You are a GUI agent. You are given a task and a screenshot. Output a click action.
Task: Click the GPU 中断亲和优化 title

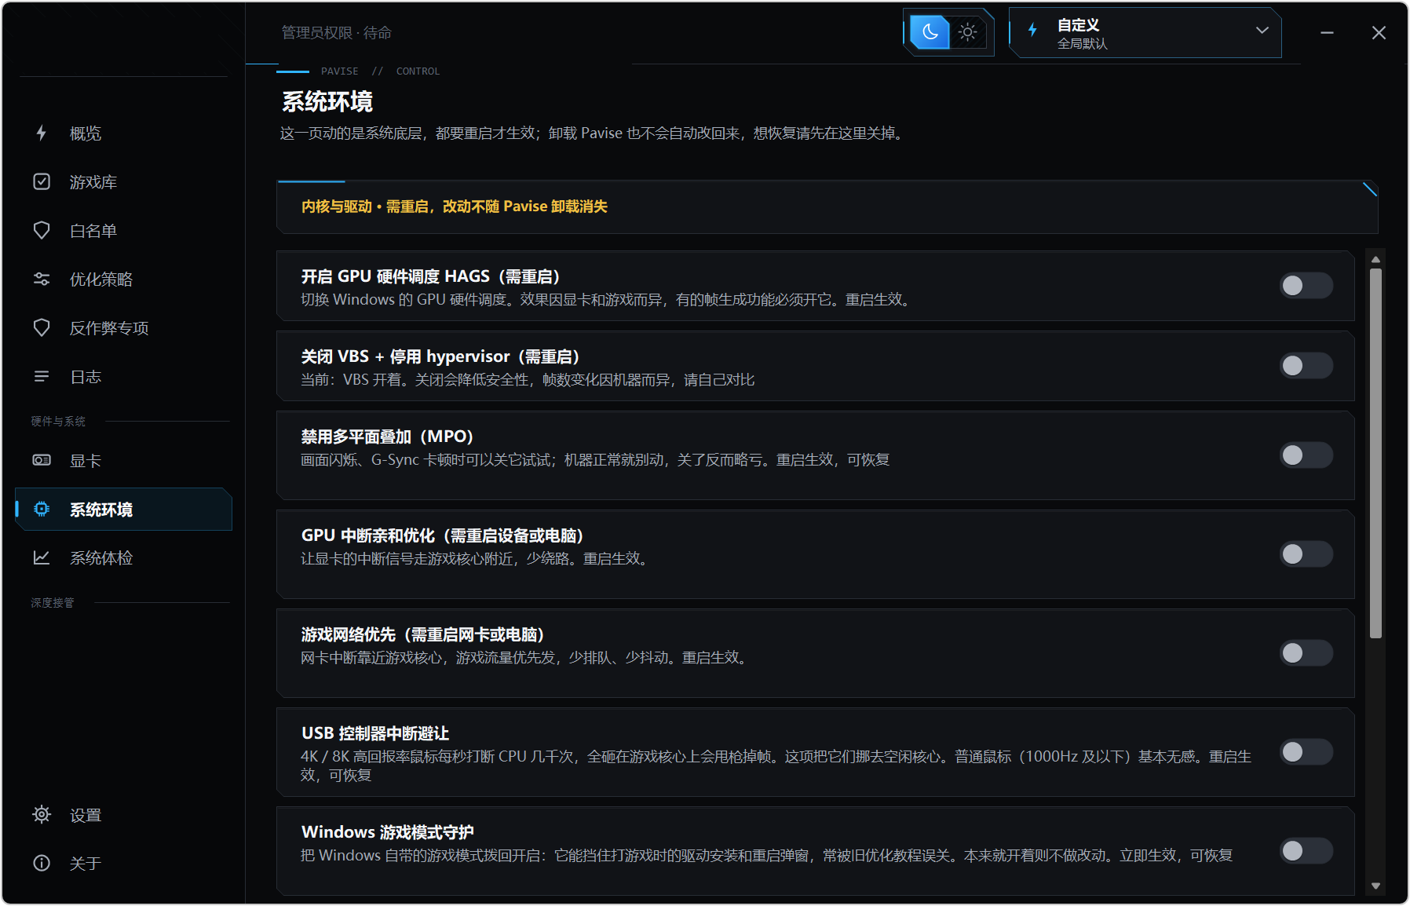(443, 535)
